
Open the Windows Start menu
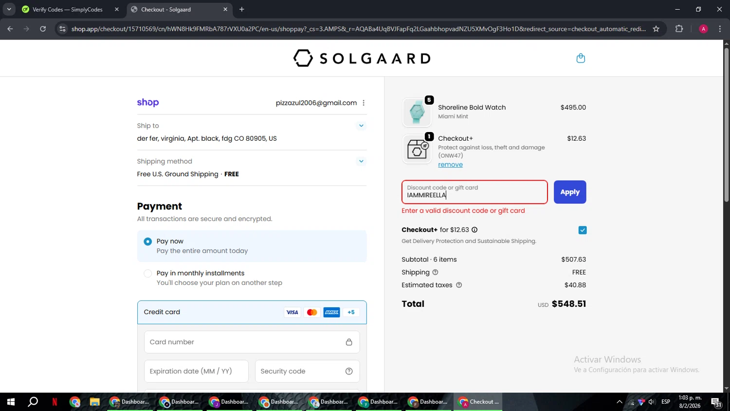coord(11,402)
